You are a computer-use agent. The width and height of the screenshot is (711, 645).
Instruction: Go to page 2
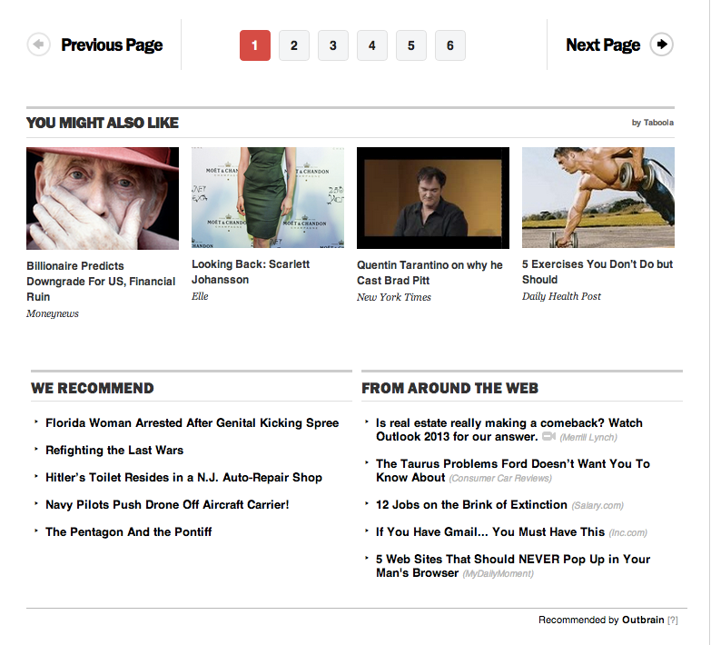pyautogui.click(x=294, y=45)
